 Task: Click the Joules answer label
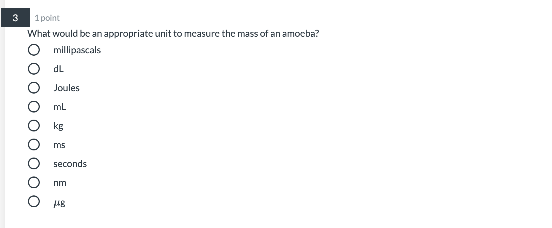click(66, 88)
